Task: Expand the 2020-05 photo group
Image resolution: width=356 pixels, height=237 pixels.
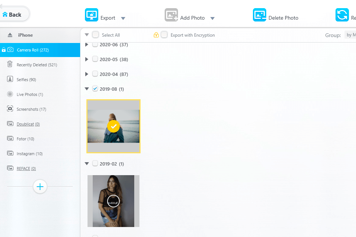Action: 87,59
